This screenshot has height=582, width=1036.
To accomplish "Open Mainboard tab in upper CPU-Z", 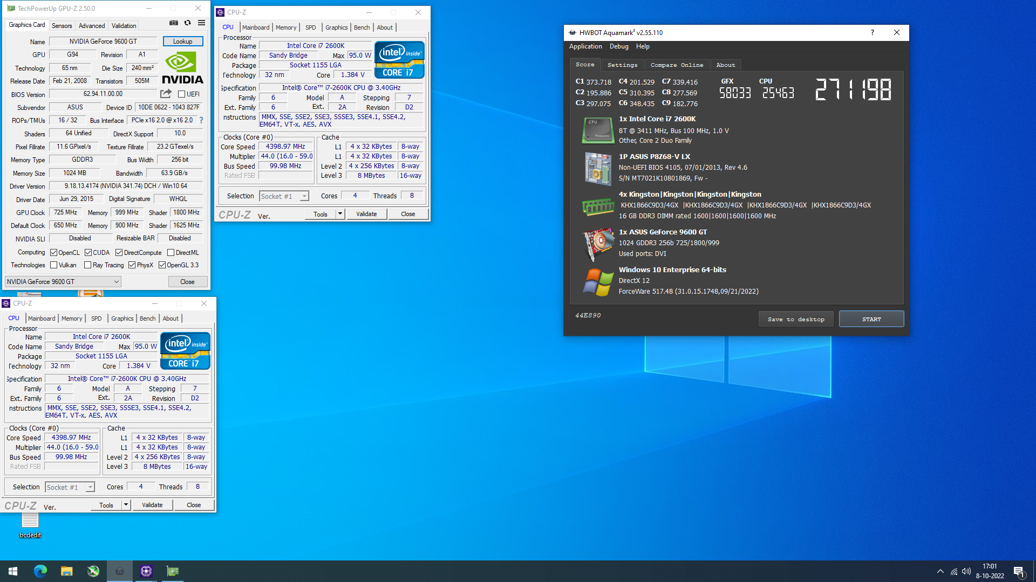I will [x=256, y=27].
